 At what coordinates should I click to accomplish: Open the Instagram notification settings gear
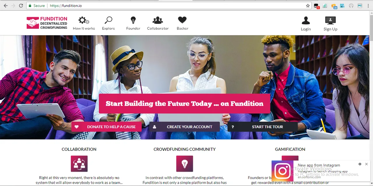[360, 164]
